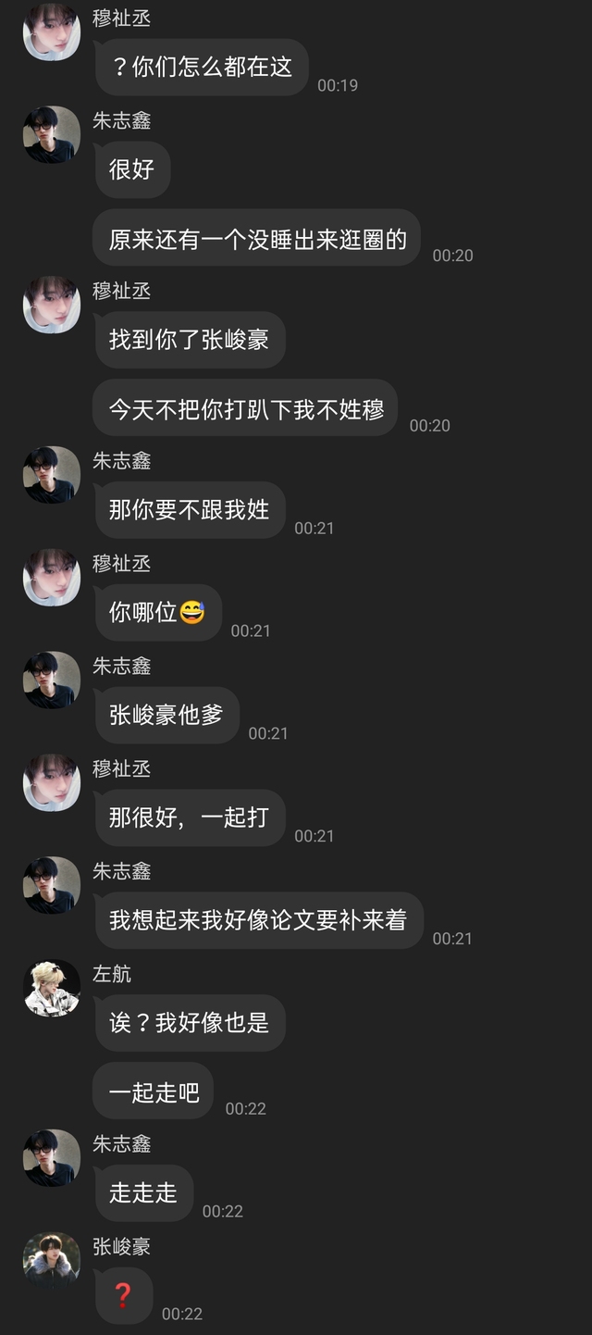Image resolution: width=592 pixels, height=1335 pixels.
Task: Select the '我想起来我好像论文要补来着' message
Action: [x=259, y=921]
